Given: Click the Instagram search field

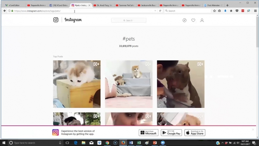Looking at the screenshot, I should point(129,20).
